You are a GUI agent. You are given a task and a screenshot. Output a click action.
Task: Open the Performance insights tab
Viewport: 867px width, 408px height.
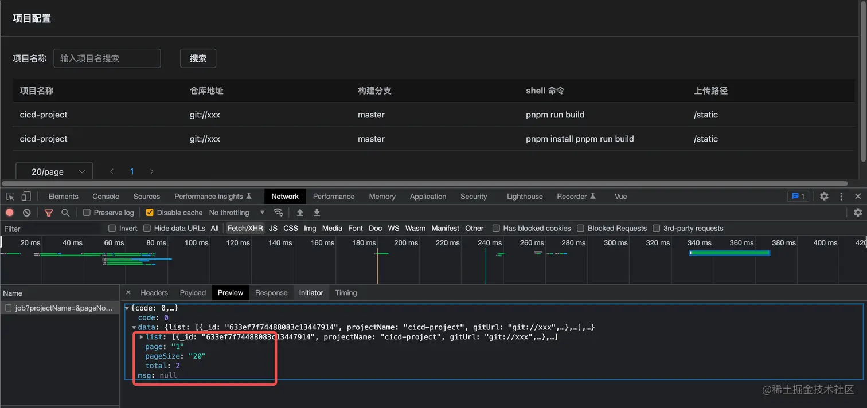pyautogui.click(x=213, y=196)
